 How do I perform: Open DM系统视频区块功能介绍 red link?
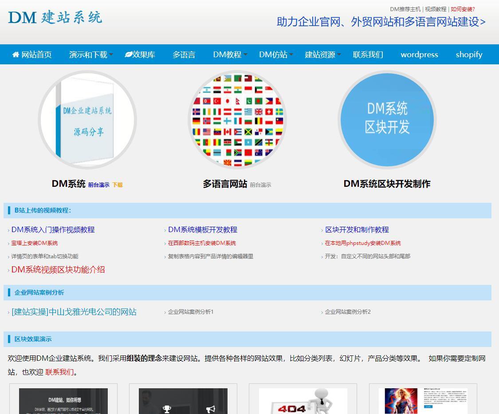[58, 269]
